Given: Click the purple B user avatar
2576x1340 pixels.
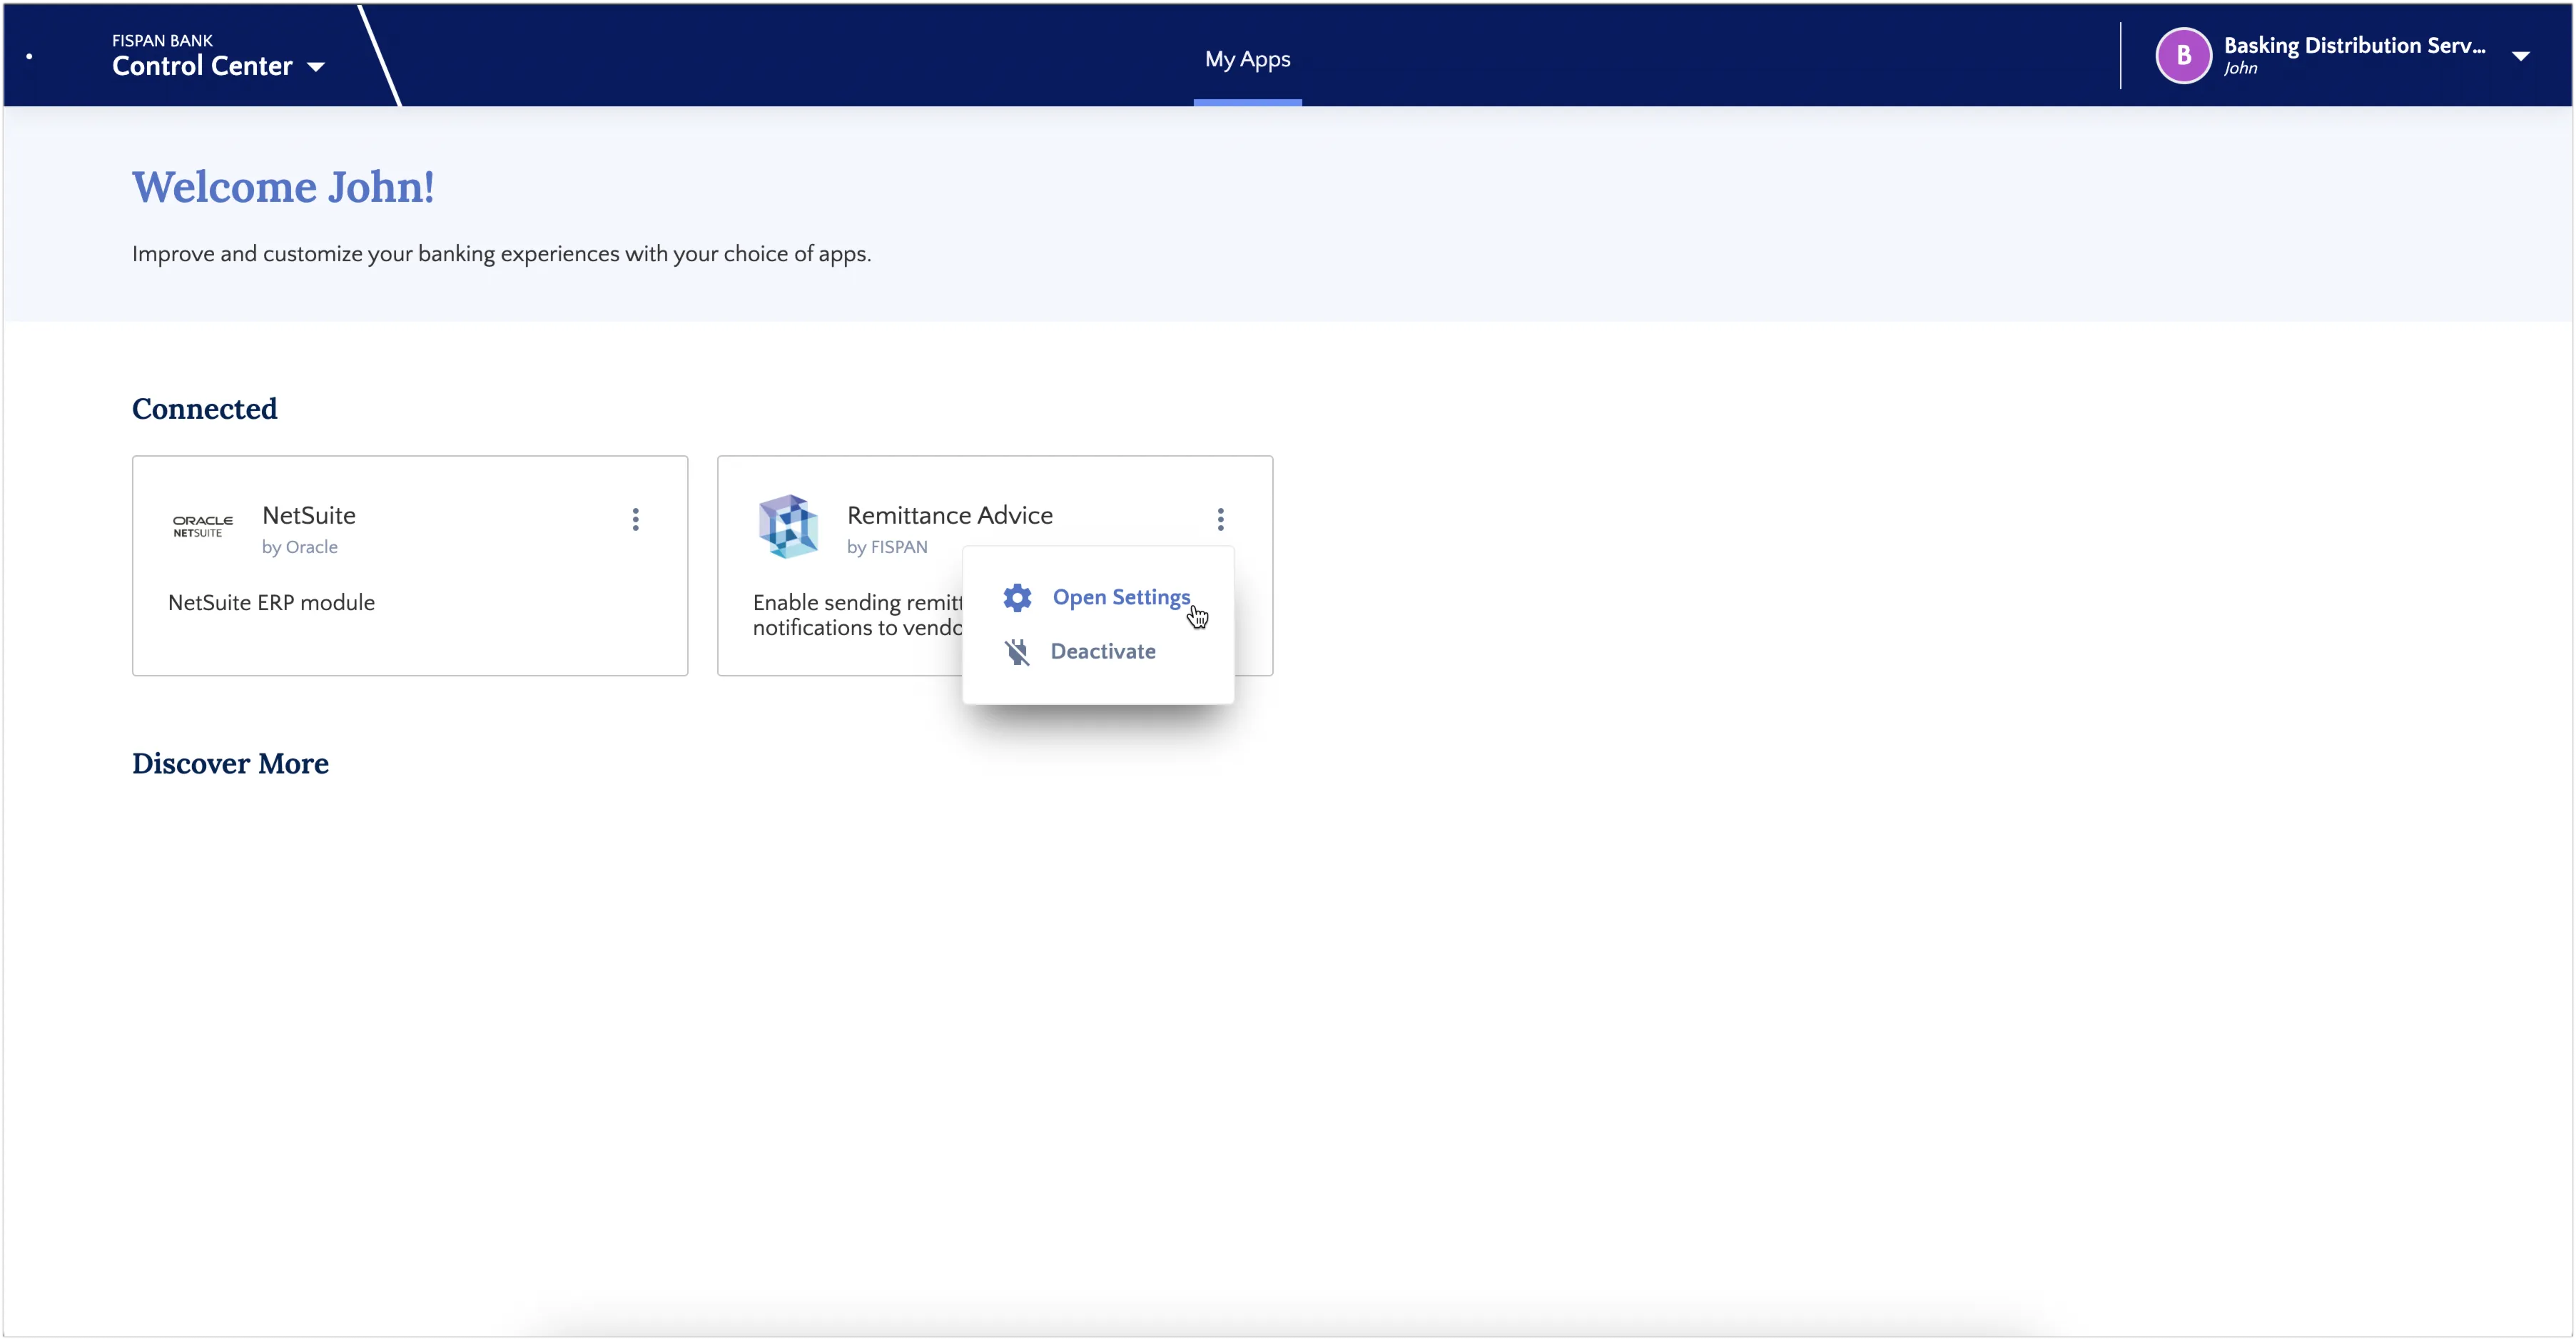Looking at the screenshot, I should coord(2183,56).
